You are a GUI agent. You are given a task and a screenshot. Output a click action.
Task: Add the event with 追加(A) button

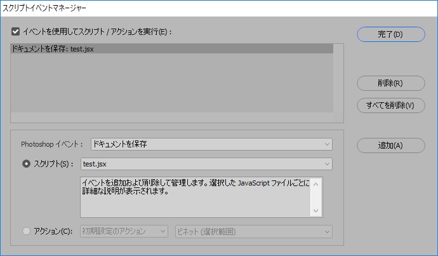390,145
